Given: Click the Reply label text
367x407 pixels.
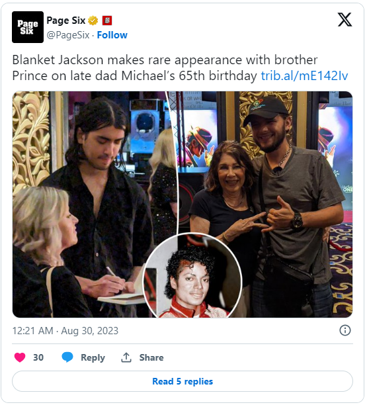Looking at the screenshot, I should (x=93, y=357).
